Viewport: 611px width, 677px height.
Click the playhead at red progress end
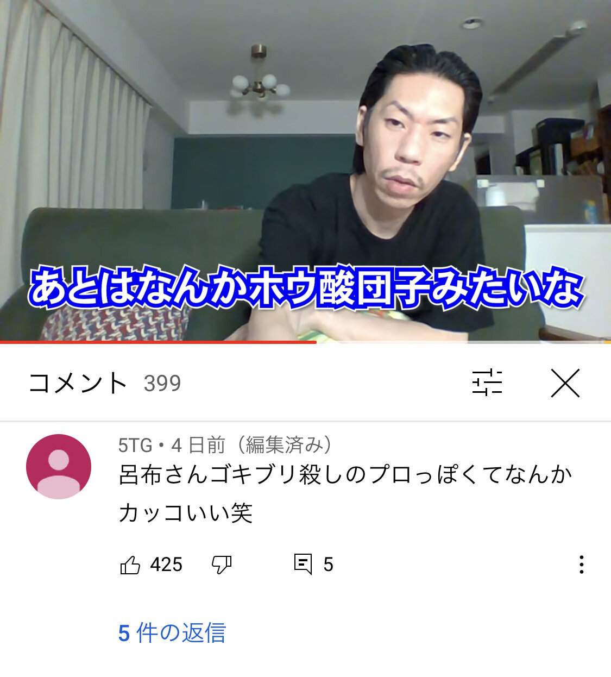point(317,342)
